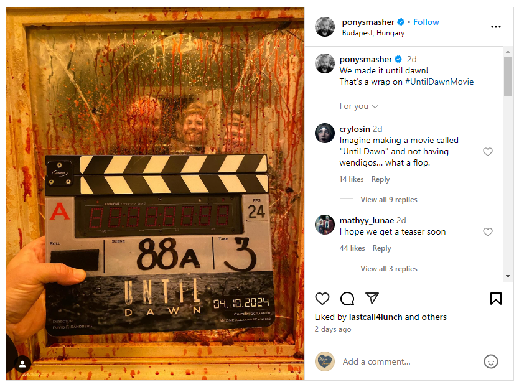The image size is (519, 387).
Task: Expand View all 9 replies
Action: 389,200
